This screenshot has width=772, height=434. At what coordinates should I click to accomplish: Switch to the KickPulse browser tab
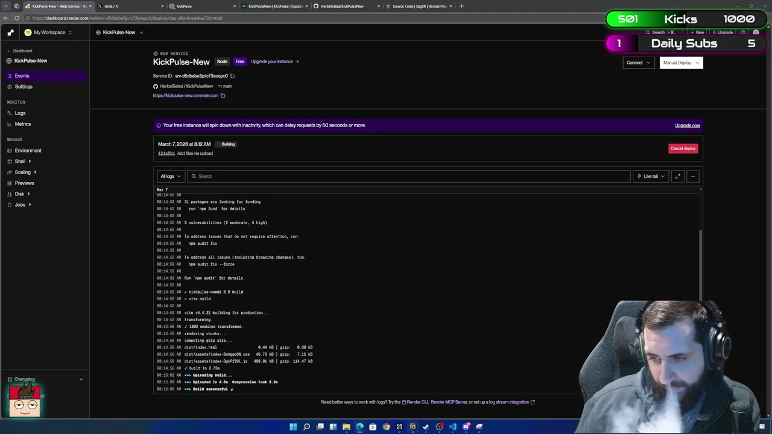tap(201, 6)
